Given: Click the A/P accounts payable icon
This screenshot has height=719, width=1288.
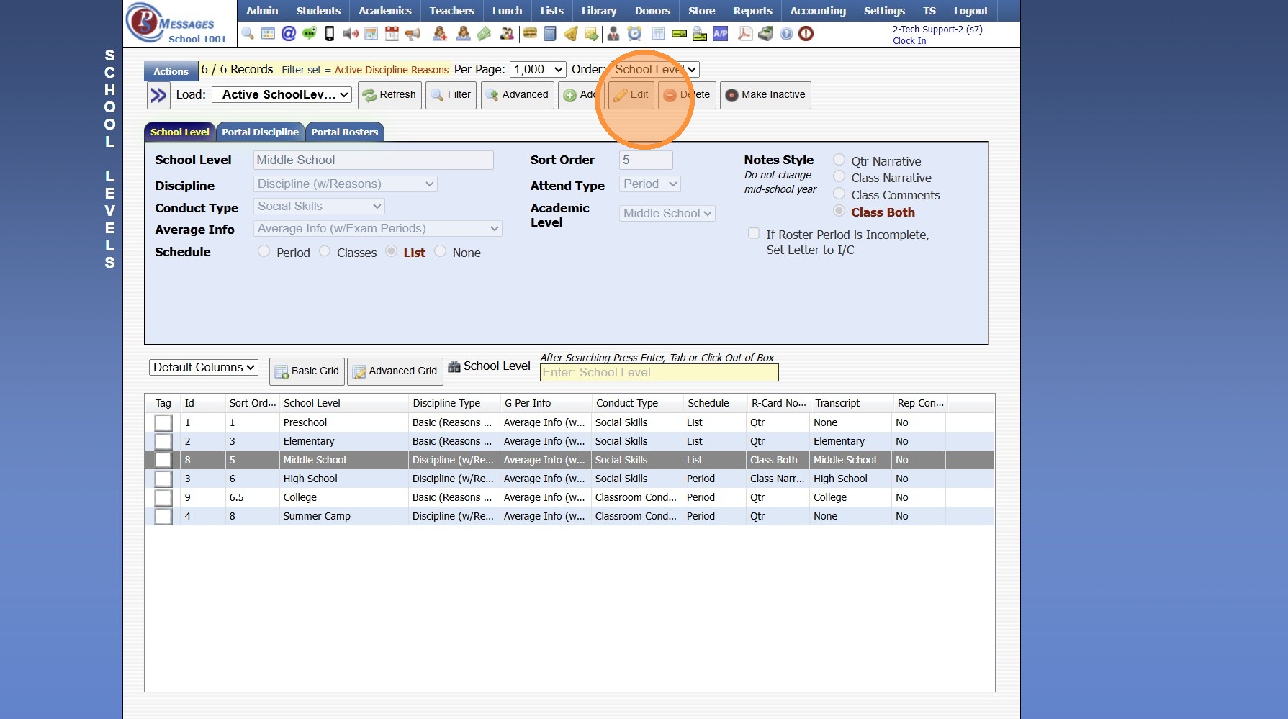Looking at the screenshot, I should [721, 34].
